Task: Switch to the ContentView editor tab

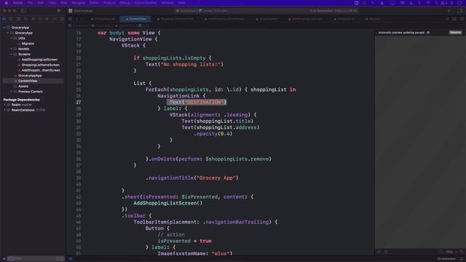Action: pyautogui.click(x=135, y=19)
